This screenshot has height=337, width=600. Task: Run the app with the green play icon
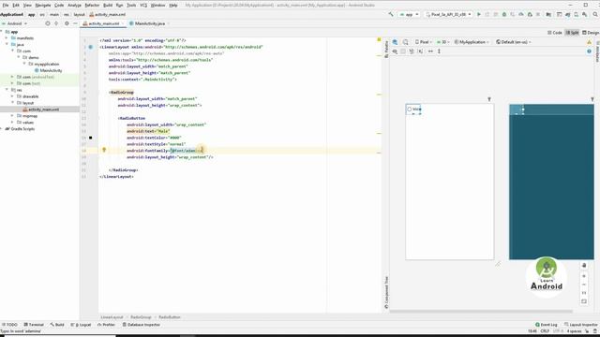pos(479,15)
